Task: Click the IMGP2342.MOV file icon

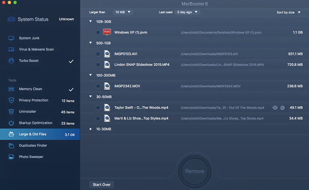Action: point(107,86)
